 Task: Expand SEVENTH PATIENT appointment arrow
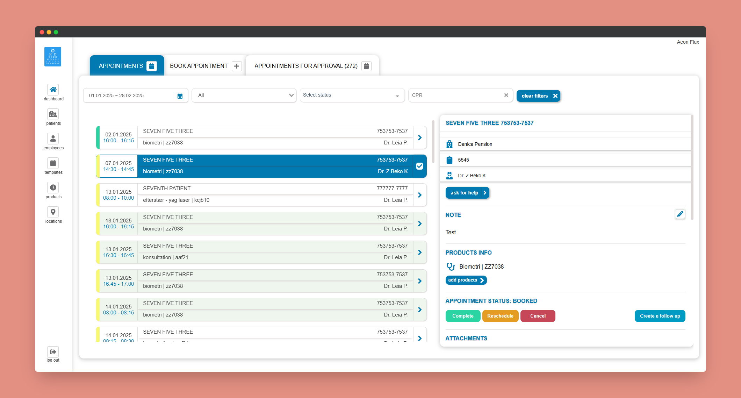tap(420, 195)
